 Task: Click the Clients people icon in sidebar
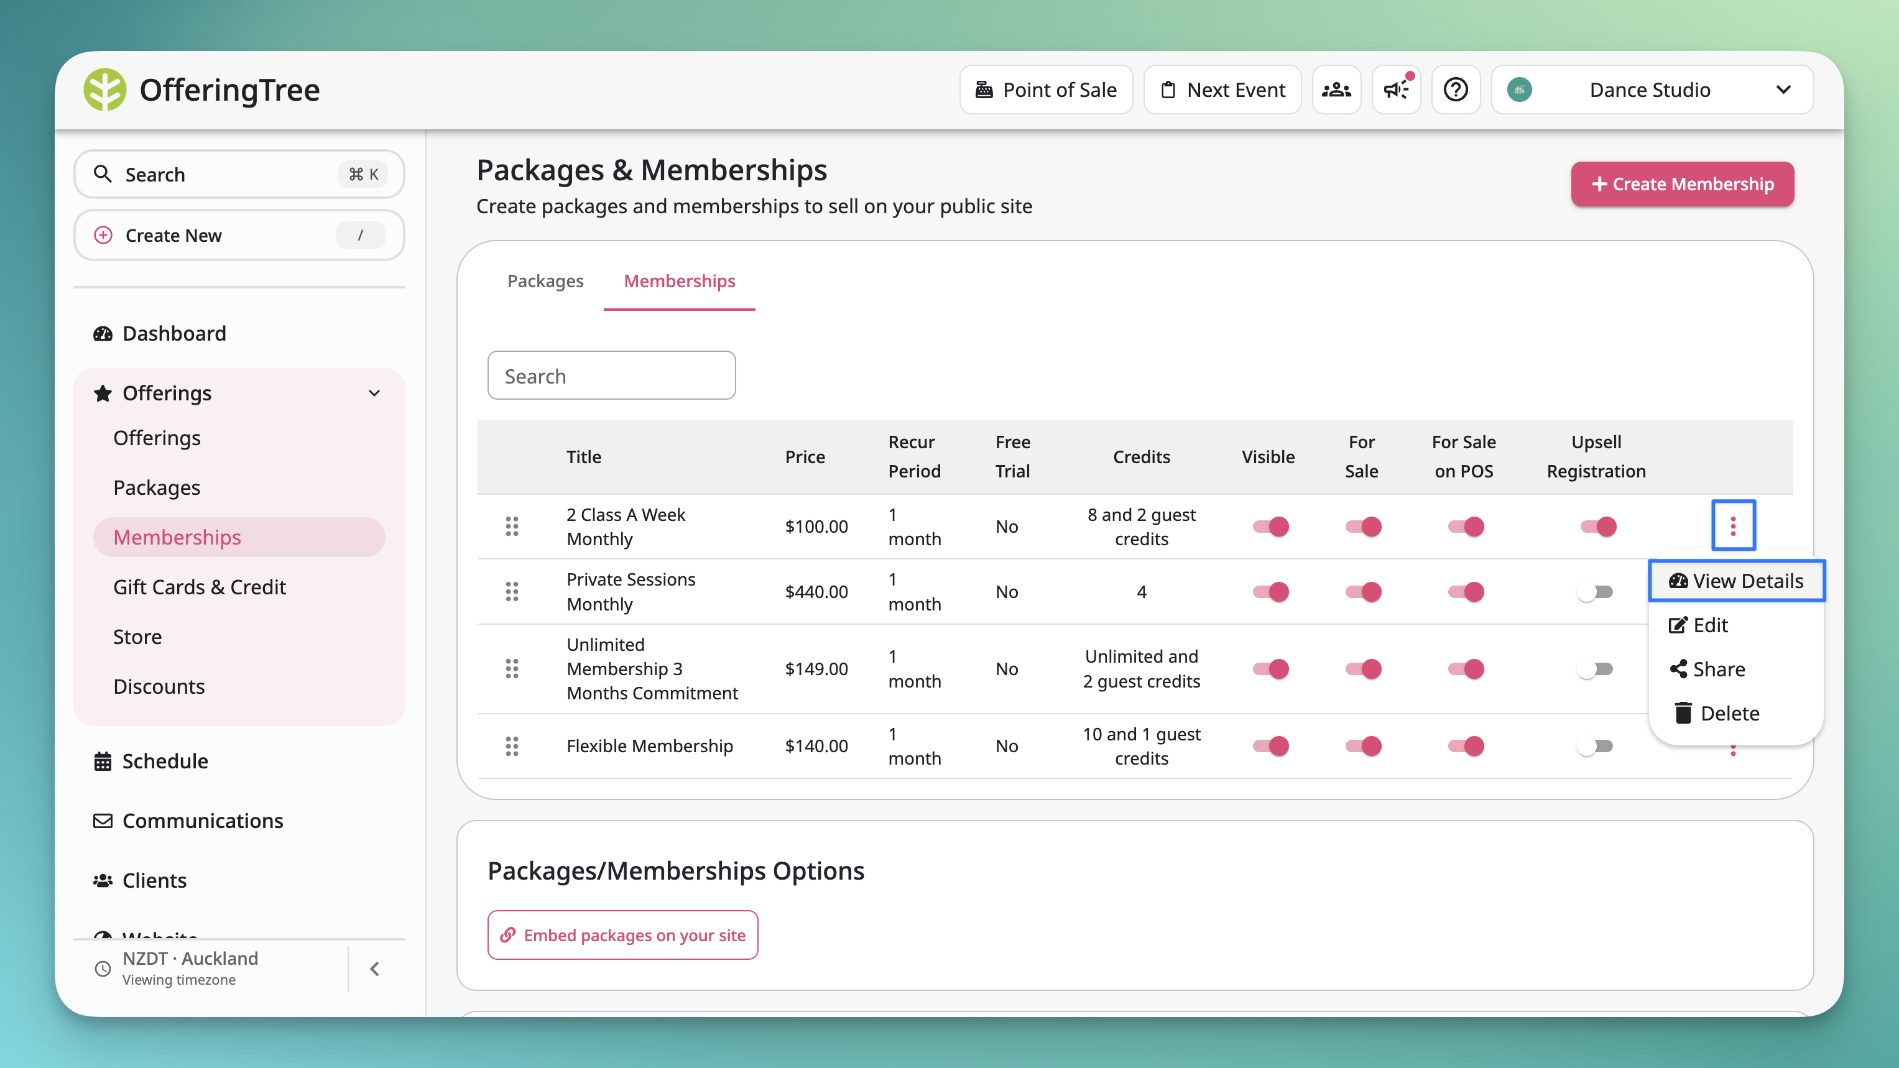(x=103, y=880)
